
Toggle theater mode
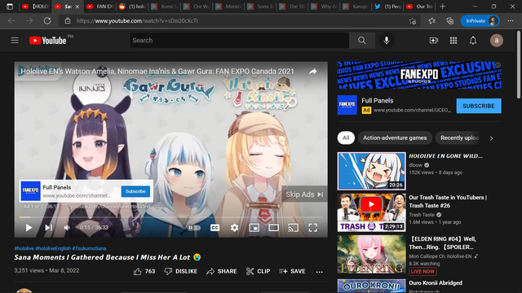274,228
